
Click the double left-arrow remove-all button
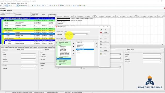click(73, 54)
